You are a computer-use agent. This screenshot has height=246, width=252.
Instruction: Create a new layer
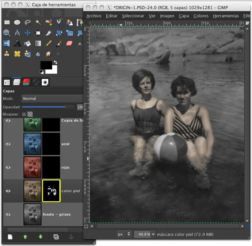point(10,237)
